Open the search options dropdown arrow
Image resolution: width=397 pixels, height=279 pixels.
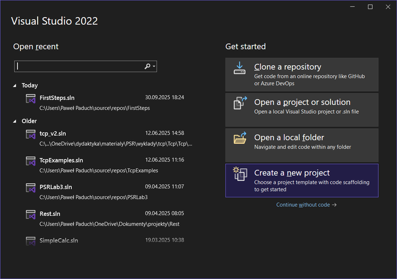click(154, 66)
